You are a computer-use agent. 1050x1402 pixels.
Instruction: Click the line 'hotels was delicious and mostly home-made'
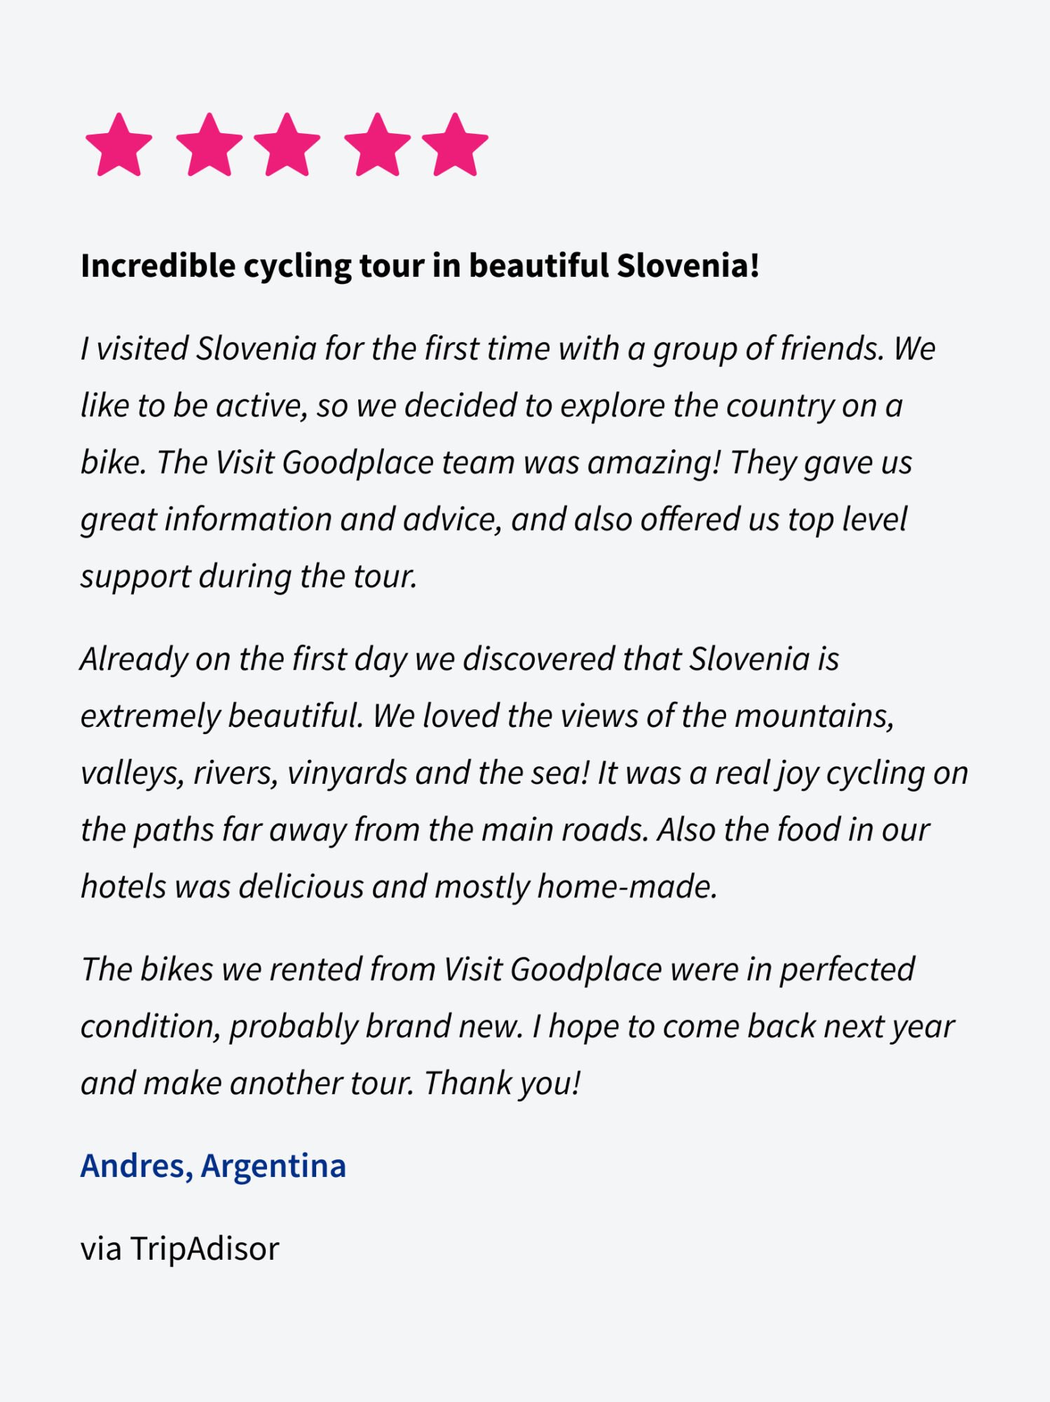[x=400, y=887]
